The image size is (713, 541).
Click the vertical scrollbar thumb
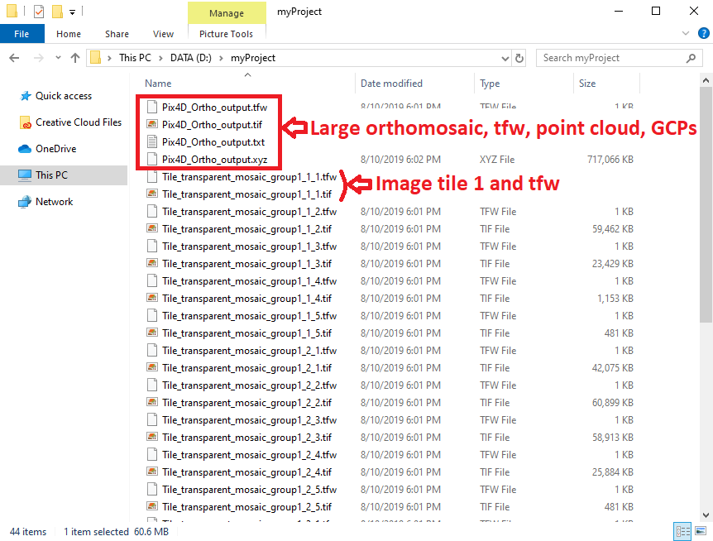point(706,205)
